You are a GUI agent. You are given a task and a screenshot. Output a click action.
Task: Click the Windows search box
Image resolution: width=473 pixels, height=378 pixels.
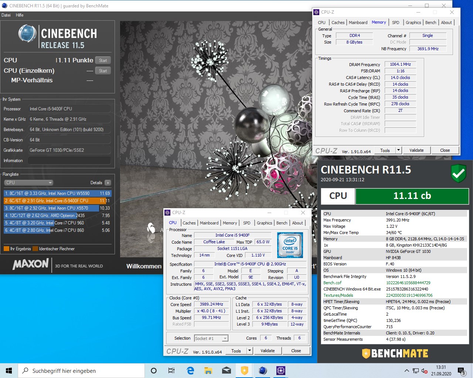(x=81, y=371)
